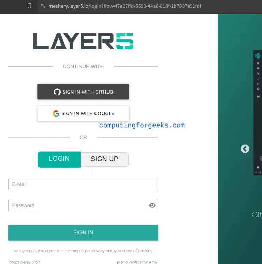Sign in with GitHub
Image resolution: width=262 pixels, height=264 pixels.
[83, 92]
